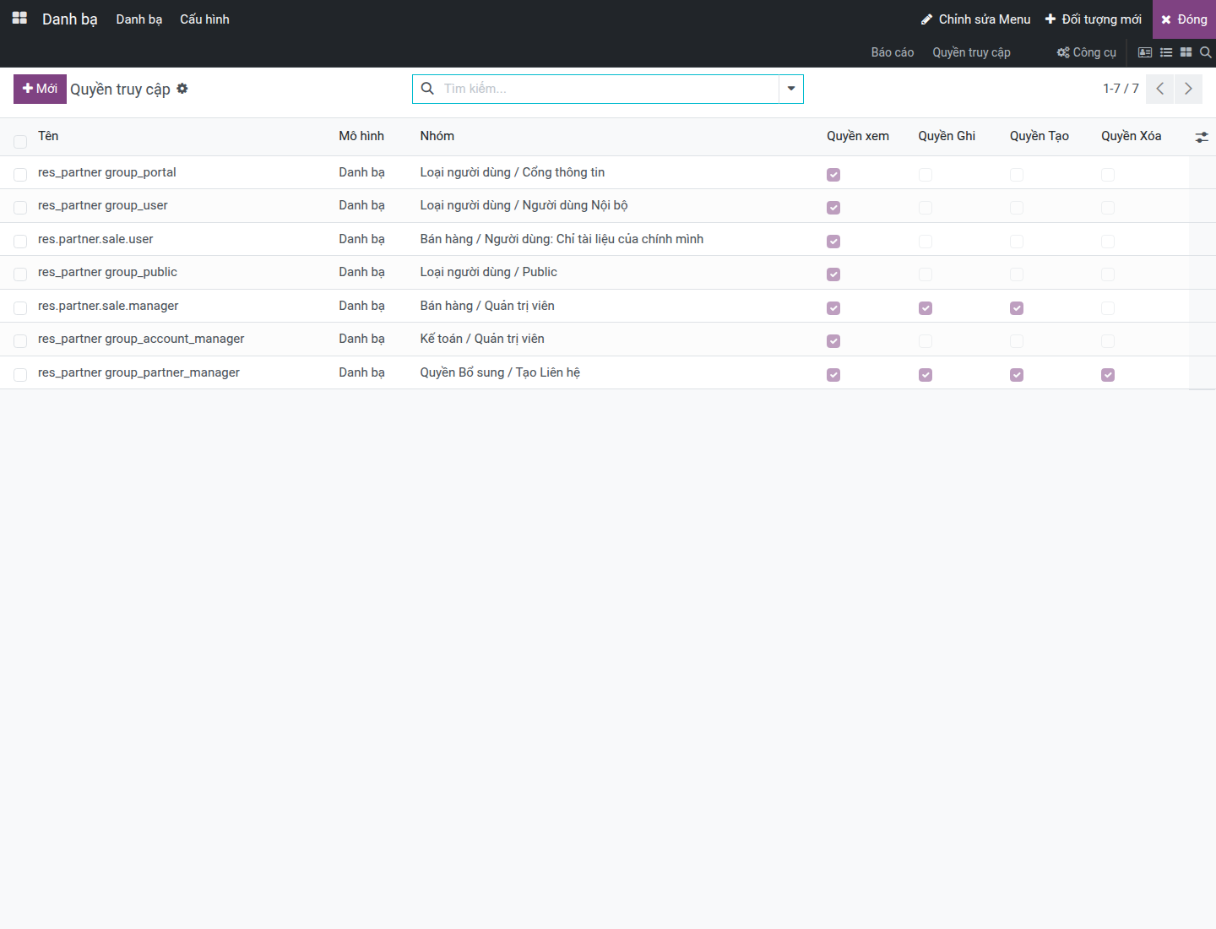Open the Cấu hình menu

204,19
